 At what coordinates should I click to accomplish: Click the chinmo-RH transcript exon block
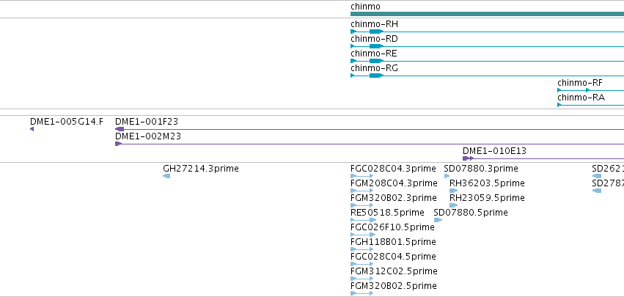(x=376, y=32)
